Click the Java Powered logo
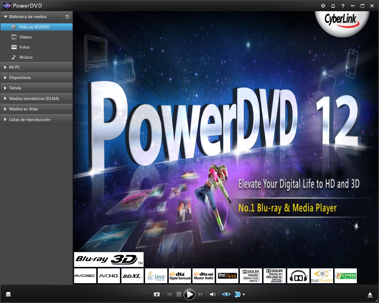The height and width of the screenshot is (303, 379). pos(156,276)
